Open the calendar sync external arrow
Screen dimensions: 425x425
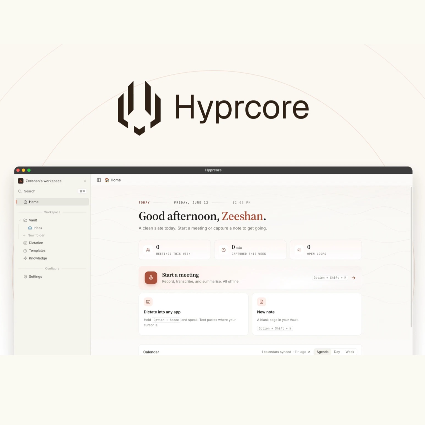tap(309, 352)
